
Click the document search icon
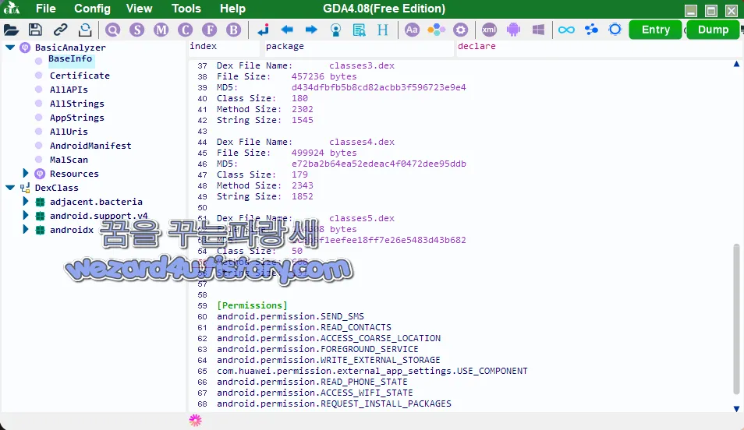[360, 30]
